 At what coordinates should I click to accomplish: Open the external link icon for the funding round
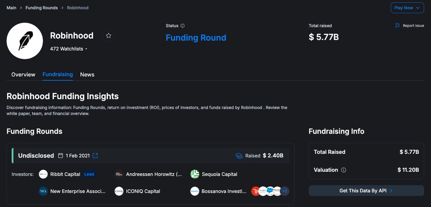[x=95, y=155]
